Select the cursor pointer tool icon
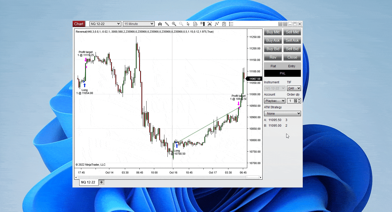The height and width of the screenshot is (212, 392). click(x=188, y=24)
